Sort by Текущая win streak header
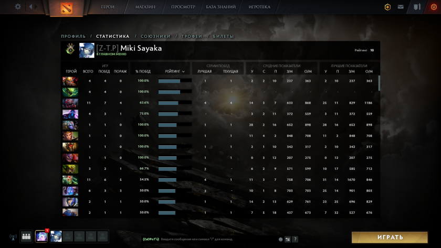441x248 pixels. [230, 71]
